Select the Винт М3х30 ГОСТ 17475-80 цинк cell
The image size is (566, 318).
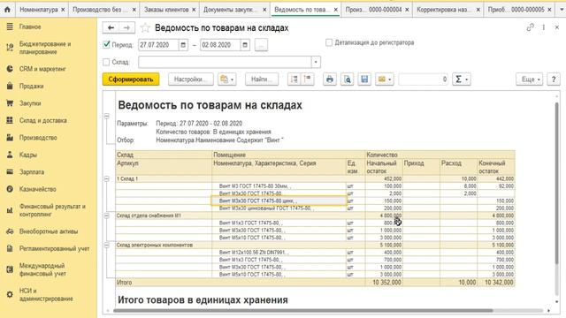[279, 201]
